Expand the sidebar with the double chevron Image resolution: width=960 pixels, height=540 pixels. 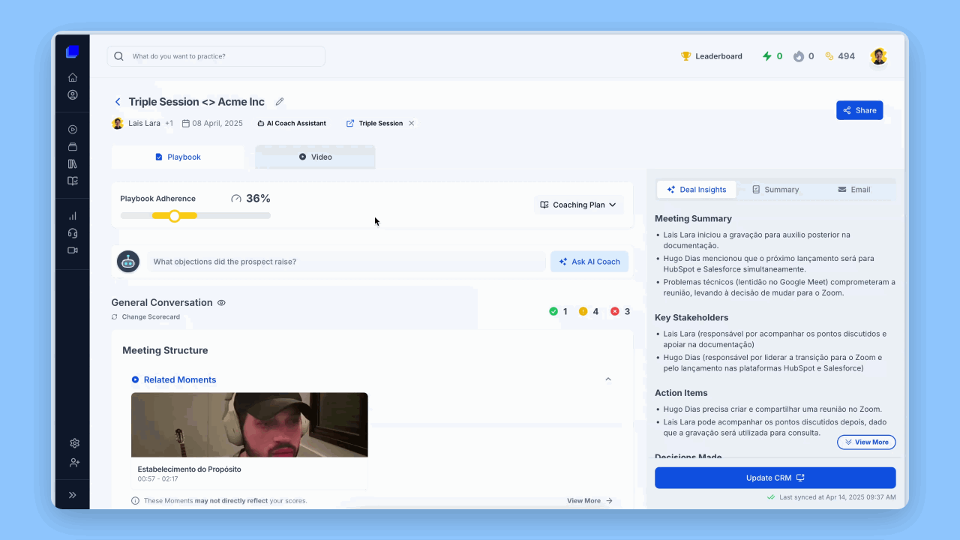coord(73,495)
